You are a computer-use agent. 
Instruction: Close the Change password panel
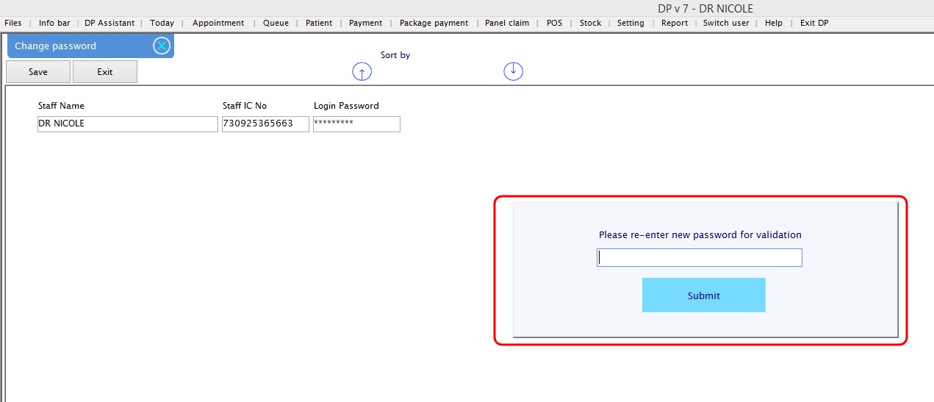tap(162, 46)
